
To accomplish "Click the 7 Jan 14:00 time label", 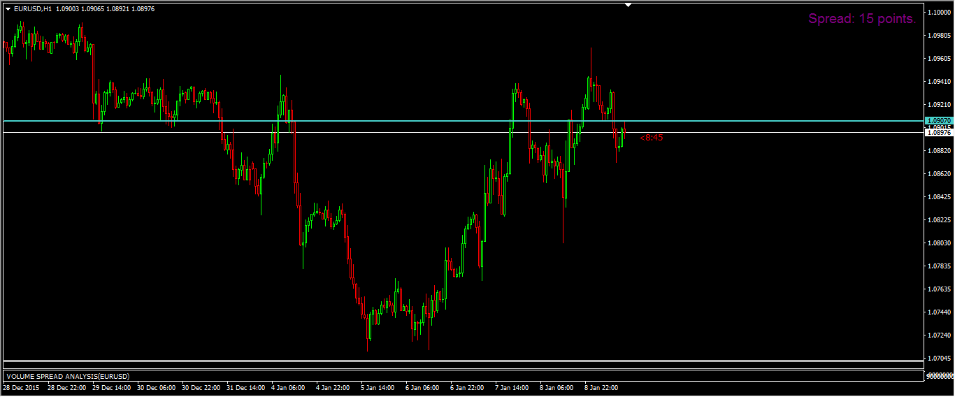I will click(x=512, y=387).
